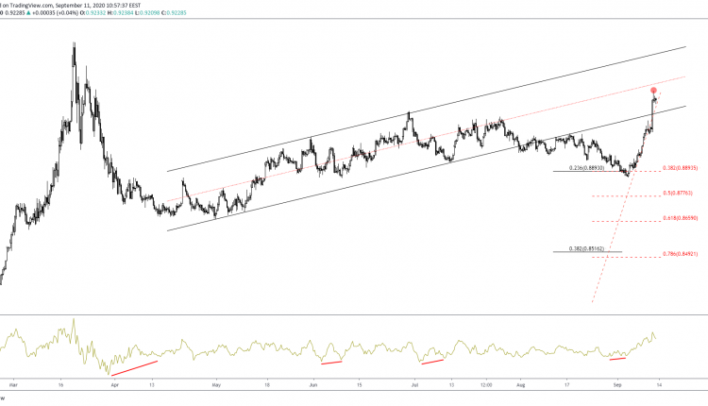The image size is (708, 406).
Task: Select the red Fib label 0.5(0.87763)
Action: click(x=677, y=194)
